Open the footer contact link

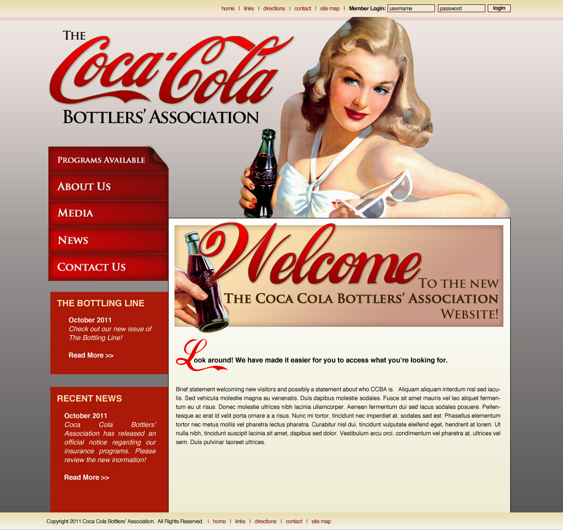(294, 521)
